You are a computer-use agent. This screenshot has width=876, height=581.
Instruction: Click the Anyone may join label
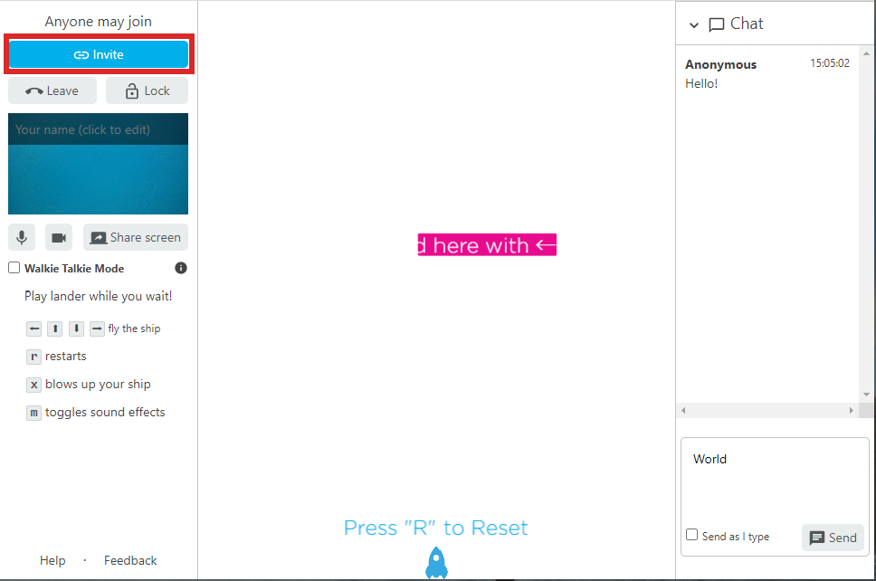[x=99, y=21]
